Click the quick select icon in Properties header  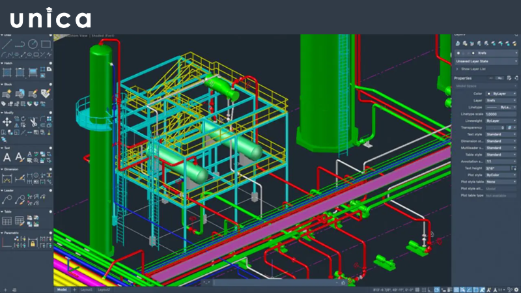tap(509, 78)
